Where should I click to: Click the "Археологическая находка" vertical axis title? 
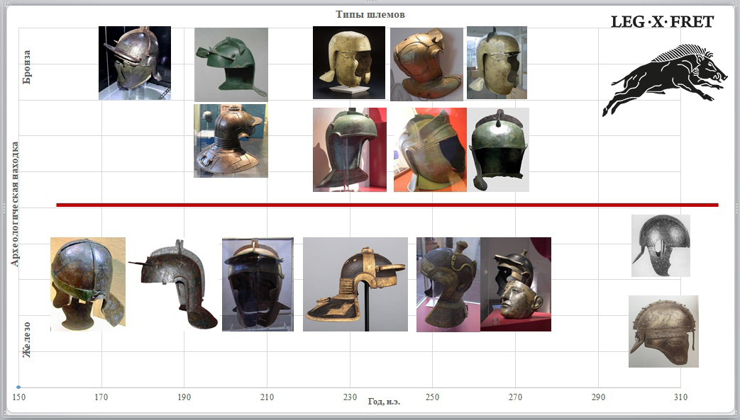click(x=15, y=204)
